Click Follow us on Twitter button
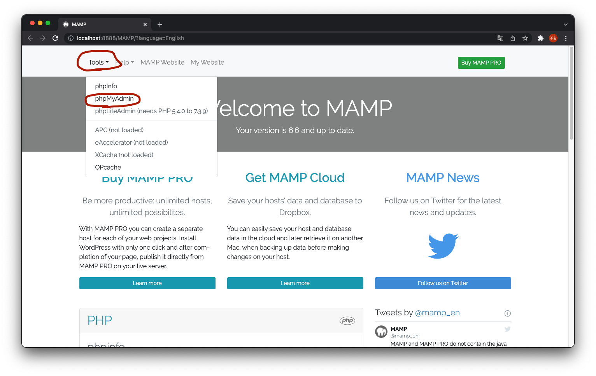Viewport: 596px width, 376px height. coord(443,283)
